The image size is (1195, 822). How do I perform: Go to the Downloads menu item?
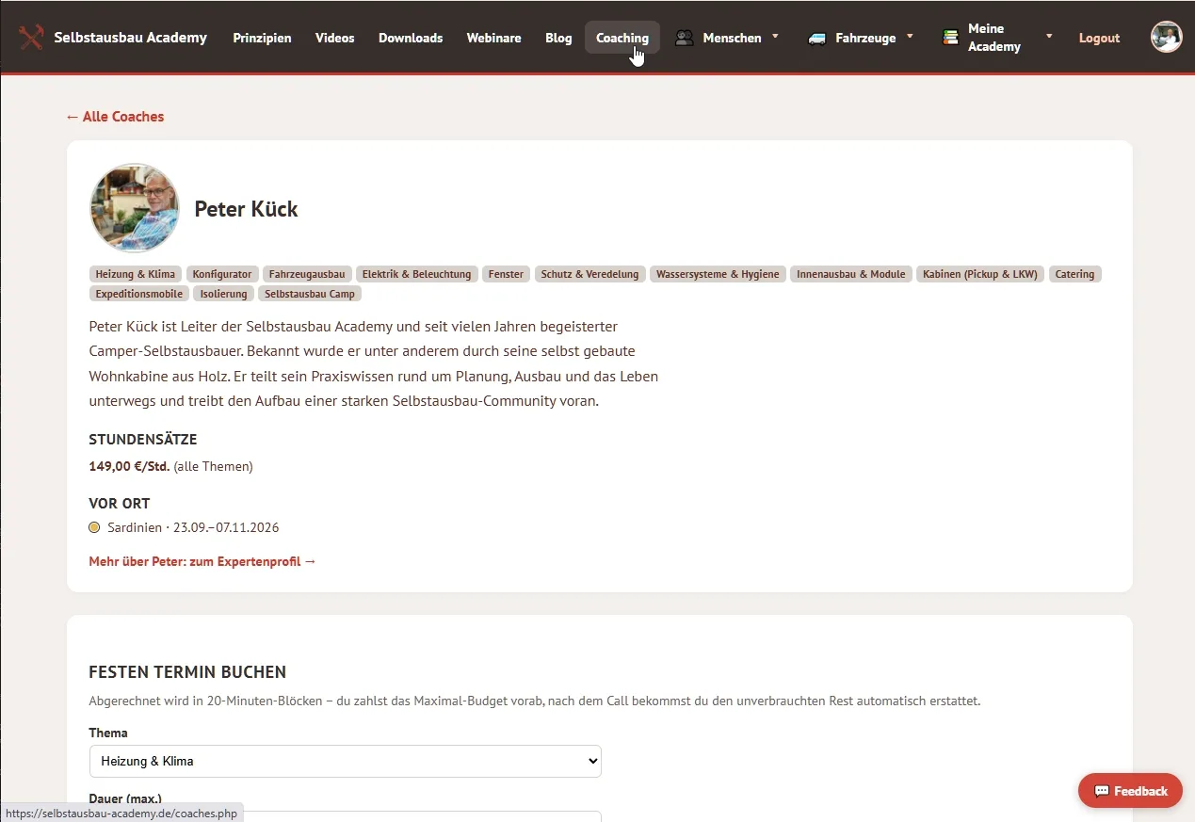coord(411,38)
